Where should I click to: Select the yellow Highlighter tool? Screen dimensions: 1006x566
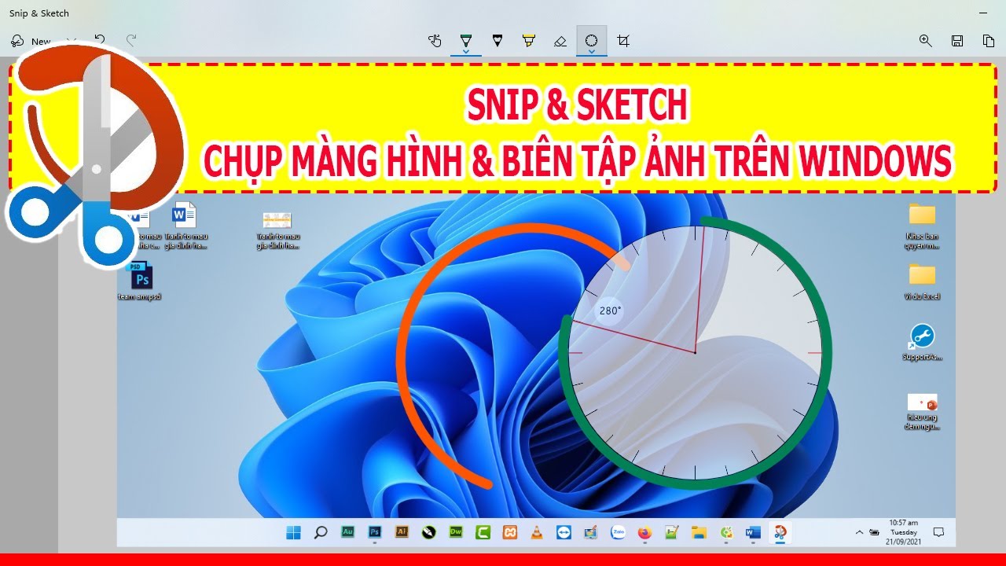coord(529,40)
